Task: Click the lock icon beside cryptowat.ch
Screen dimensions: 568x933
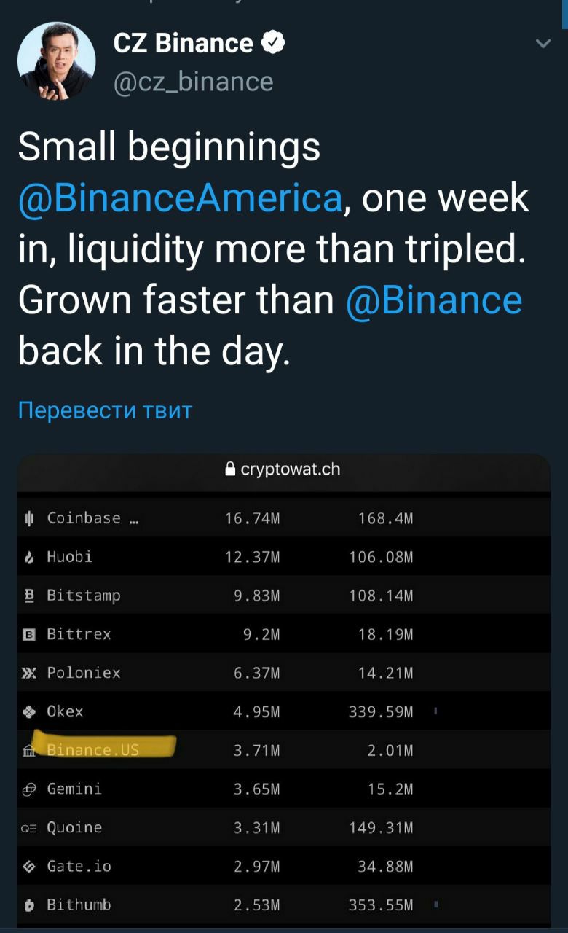Action: (231, 469)
